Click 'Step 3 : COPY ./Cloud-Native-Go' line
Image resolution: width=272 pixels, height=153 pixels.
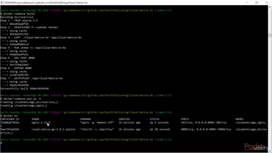pyautogui.click(x=41, y=37)
